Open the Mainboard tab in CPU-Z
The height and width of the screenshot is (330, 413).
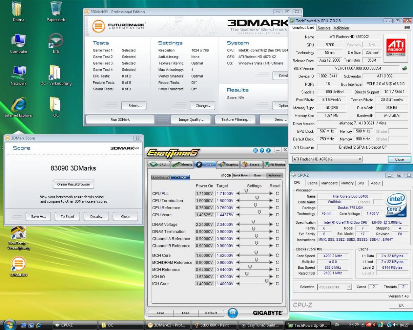pos(329,183)
